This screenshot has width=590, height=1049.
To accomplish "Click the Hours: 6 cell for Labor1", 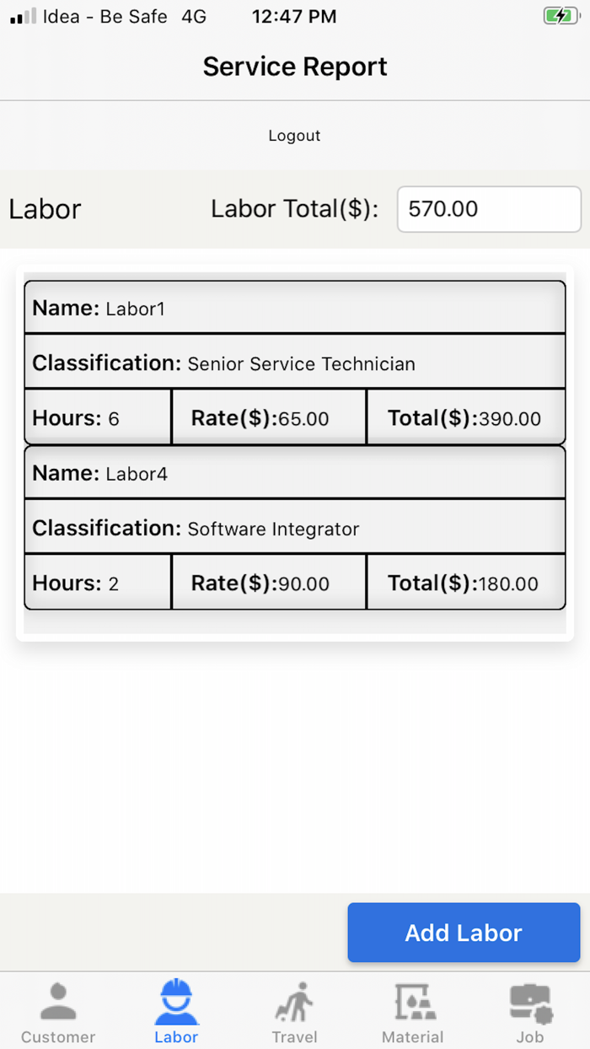I will (x=97, y=417).
